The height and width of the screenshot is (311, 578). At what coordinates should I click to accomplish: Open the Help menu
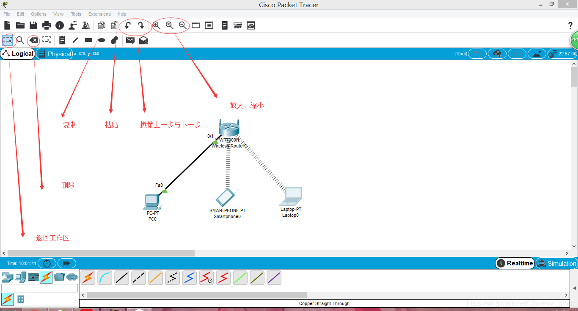coord(122,14)
